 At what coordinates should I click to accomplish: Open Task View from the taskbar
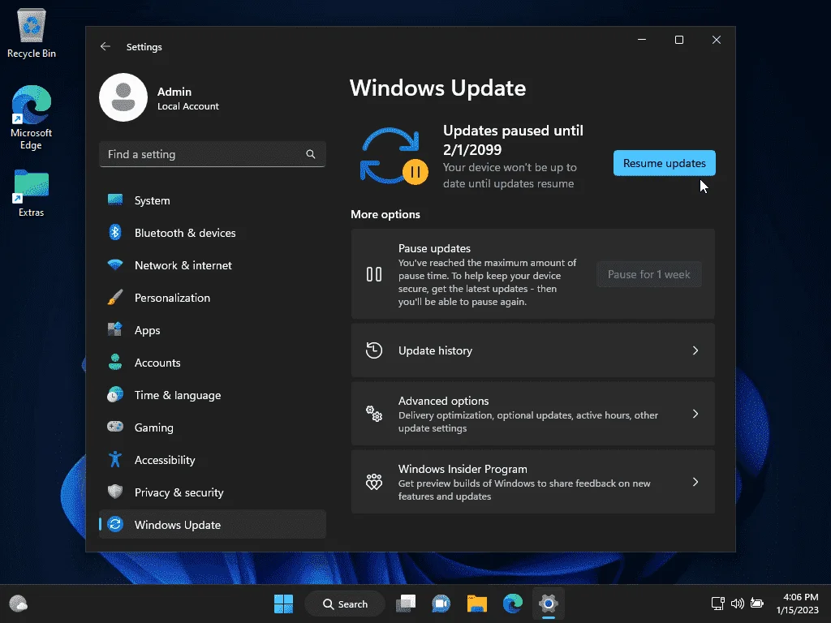tap(406, 604)
